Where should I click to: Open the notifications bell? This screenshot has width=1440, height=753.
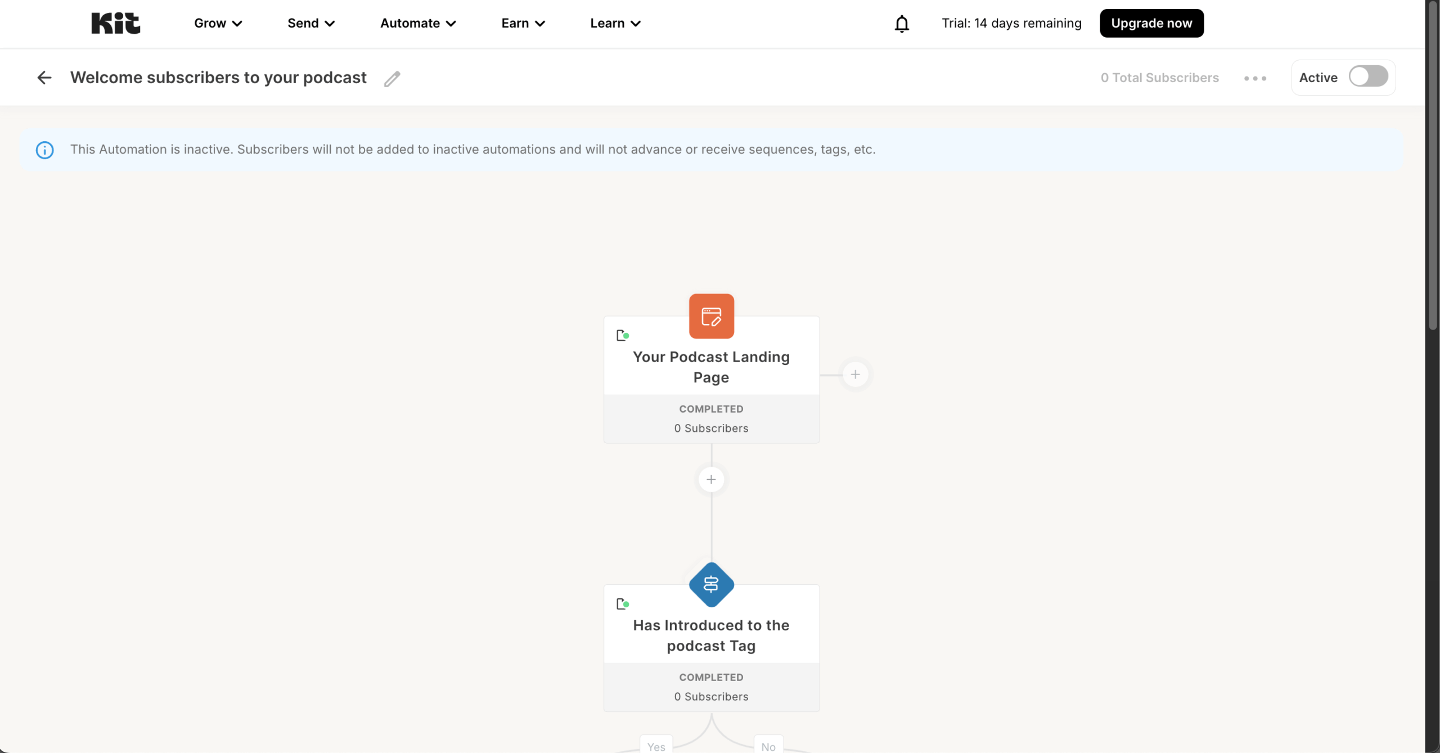pyautogui.click(x=902, y=24)
